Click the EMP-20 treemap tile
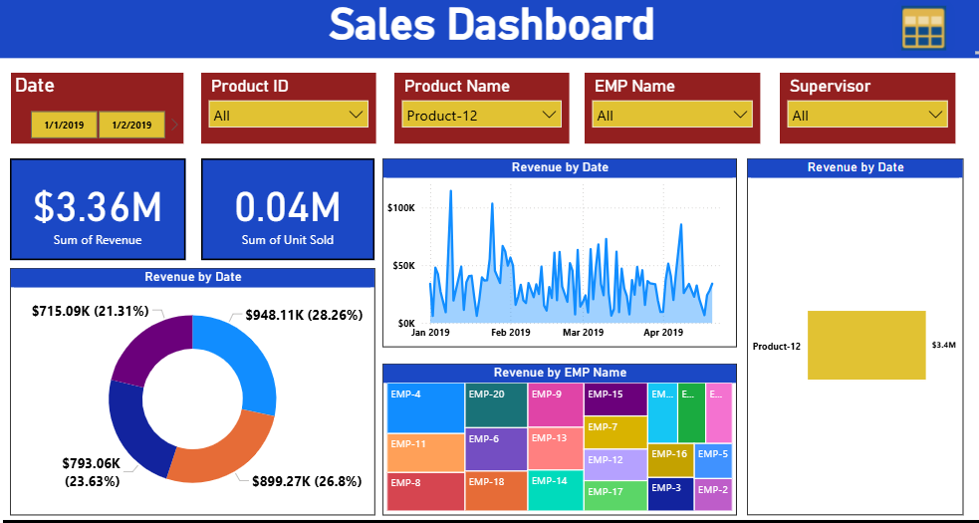Screen dimensions: 979x523 point(496,405)
